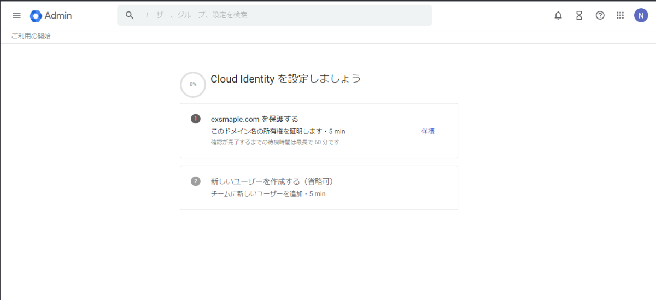656x300 pixels.
Task: Click the 0% setup progress circle
Action: click(193, 84)
